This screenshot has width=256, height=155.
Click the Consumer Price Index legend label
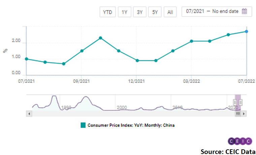click(x=131, y=125)
